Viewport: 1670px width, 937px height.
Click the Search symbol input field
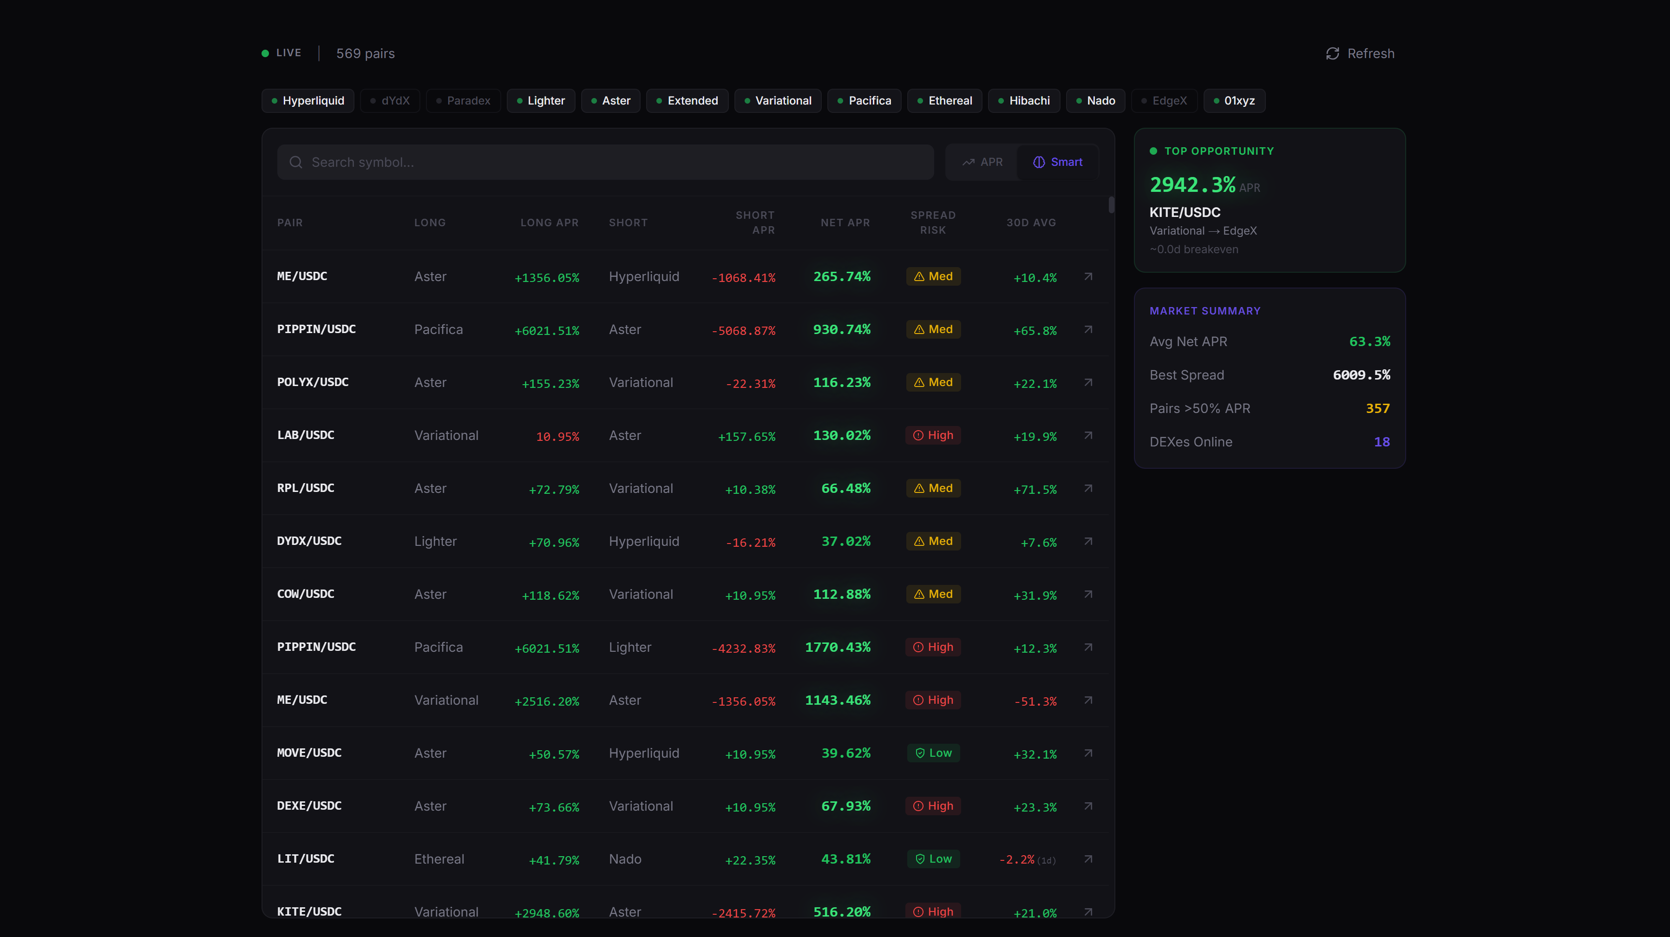click(x=609, y=162)
